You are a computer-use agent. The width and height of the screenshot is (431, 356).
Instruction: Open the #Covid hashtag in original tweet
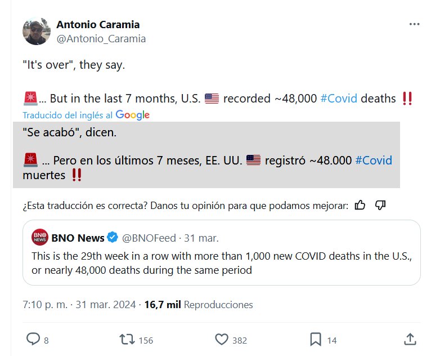[x=339, y=99]
